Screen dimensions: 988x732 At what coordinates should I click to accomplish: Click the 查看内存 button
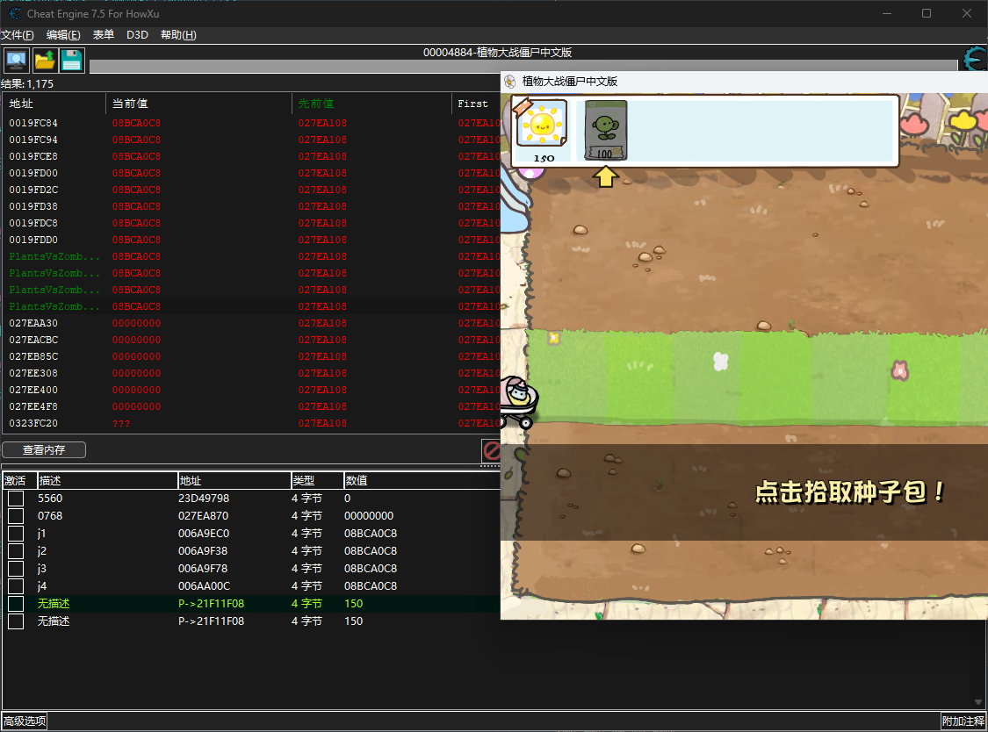44,450
